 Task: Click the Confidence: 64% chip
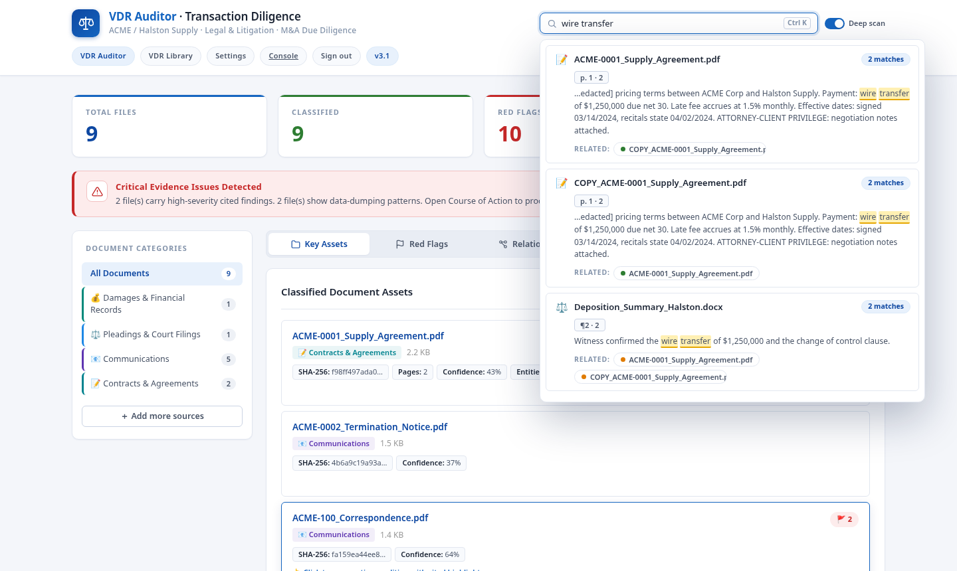coord(430,554)
